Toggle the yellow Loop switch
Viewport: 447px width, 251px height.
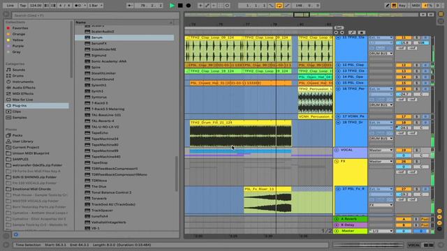(279, 6)
